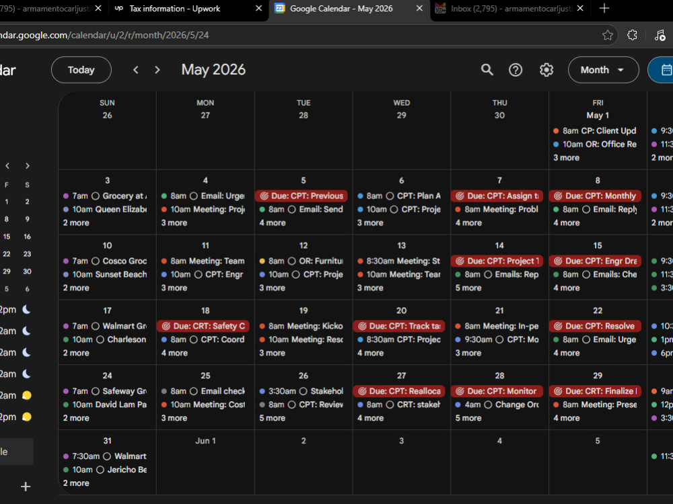The height and width of the screenshot is (504, 673).
Task: Click the plus icon at sidebar bottom
Action: [x=26, y=487]
